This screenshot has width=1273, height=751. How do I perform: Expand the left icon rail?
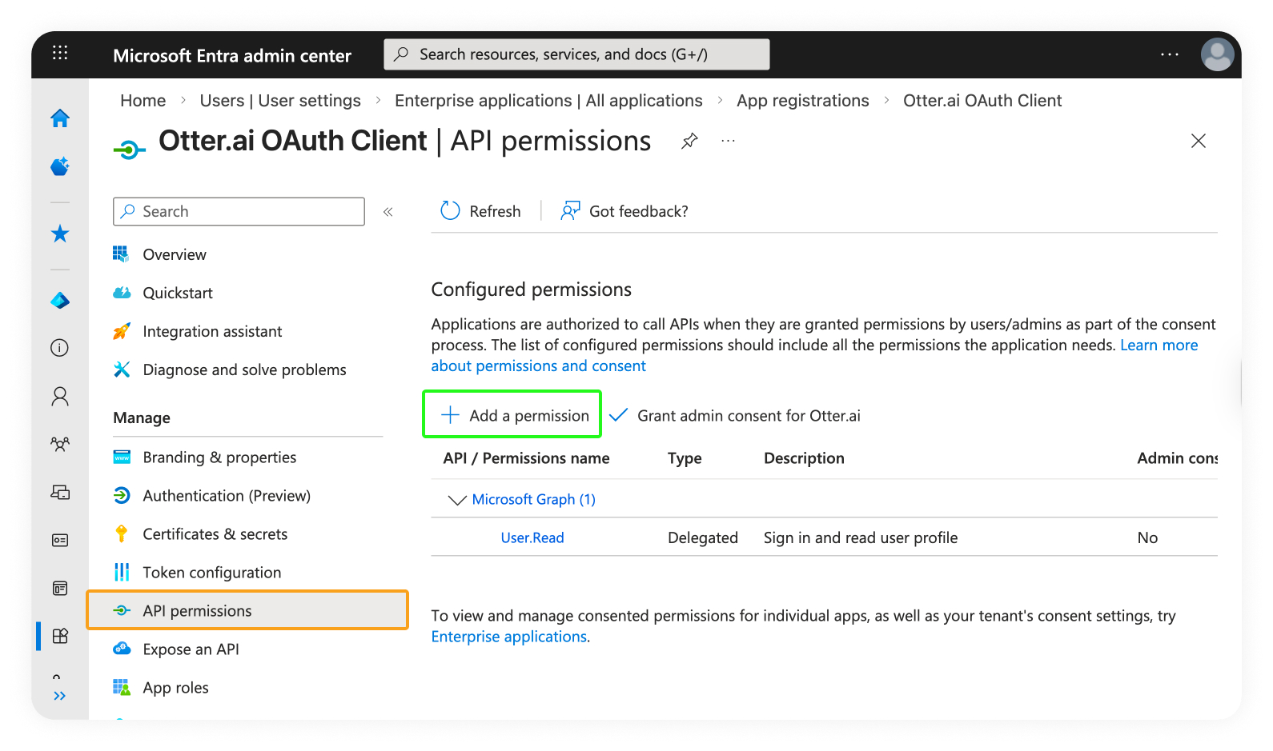click(60, 696)
